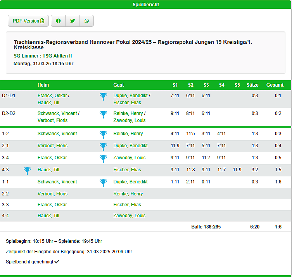292x277 pixels.
Task: Open player Verboot, Floris in the 2-1 match
Action: 52,146
